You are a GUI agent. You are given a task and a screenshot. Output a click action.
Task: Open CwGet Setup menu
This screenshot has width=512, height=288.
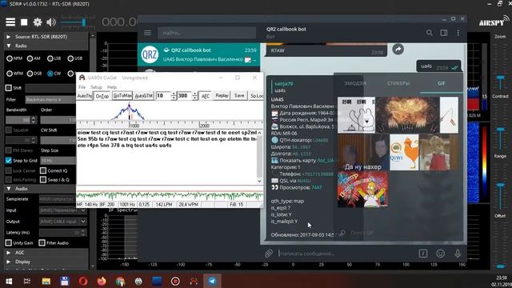(x=96, y=87)
